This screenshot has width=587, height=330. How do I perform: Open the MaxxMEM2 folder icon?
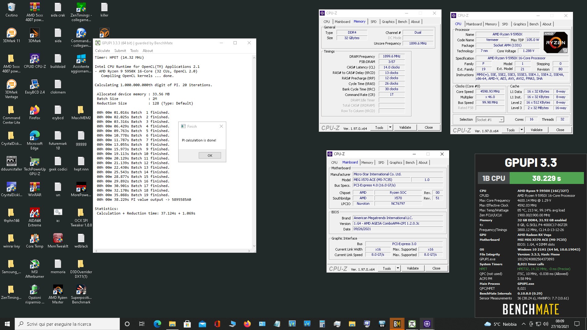pyautogui.click(x=81, y=112)
